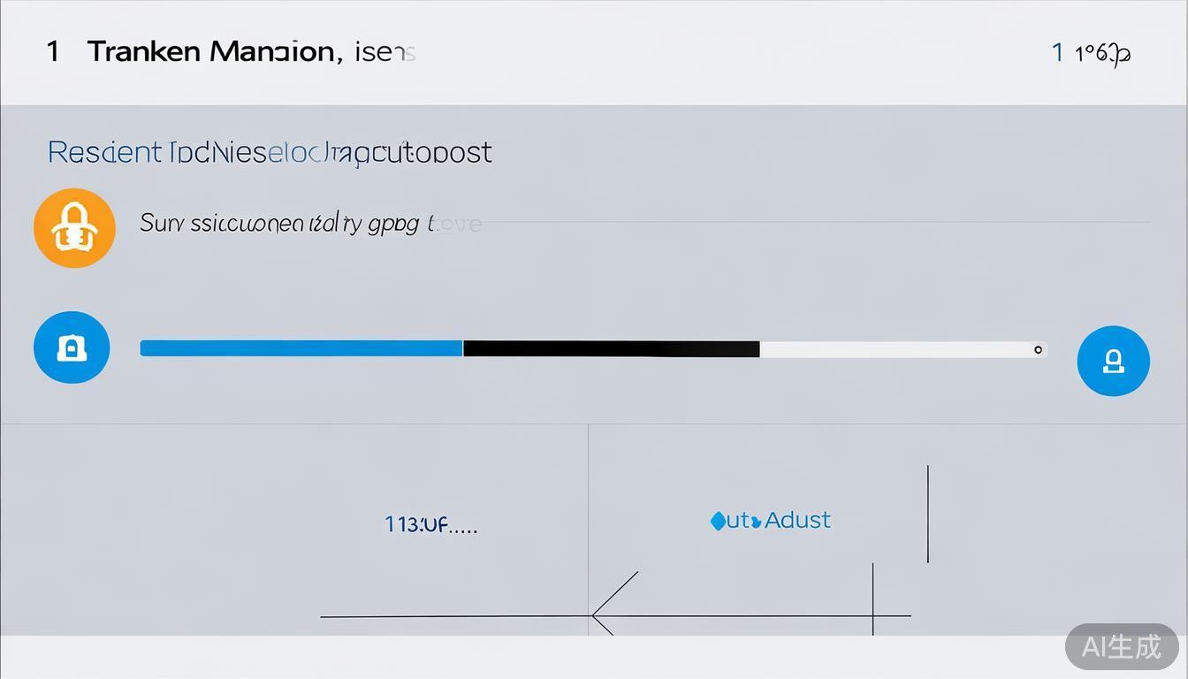Click the blue lock icon left of the progress bar
The image size is (1188, 679).
coord(72,347)
